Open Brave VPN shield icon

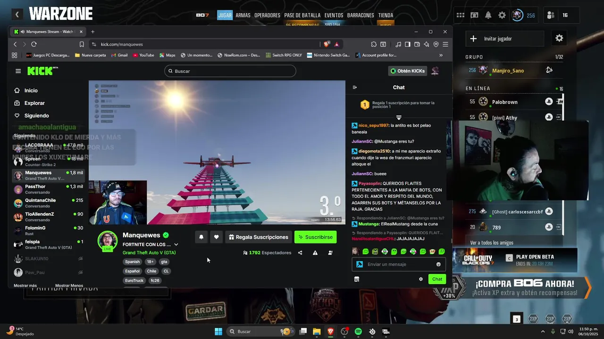point(436,44)
